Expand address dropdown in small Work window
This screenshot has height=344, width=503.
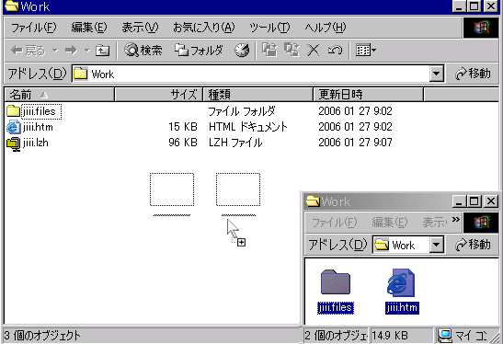point(436,245)
